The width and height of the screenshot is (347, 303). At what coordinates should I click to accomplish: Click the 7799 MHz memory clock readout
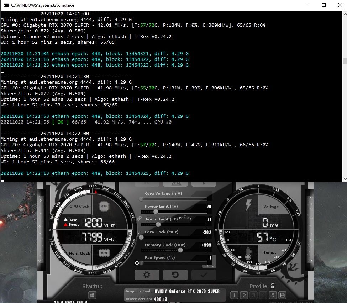(x=98, y=237)
